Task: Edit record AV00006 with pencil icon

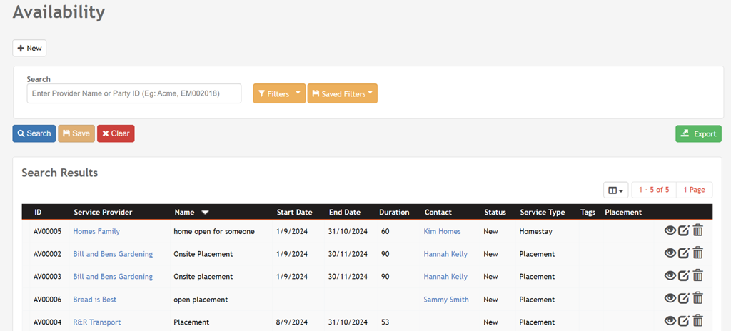Action: coord(683,298)
